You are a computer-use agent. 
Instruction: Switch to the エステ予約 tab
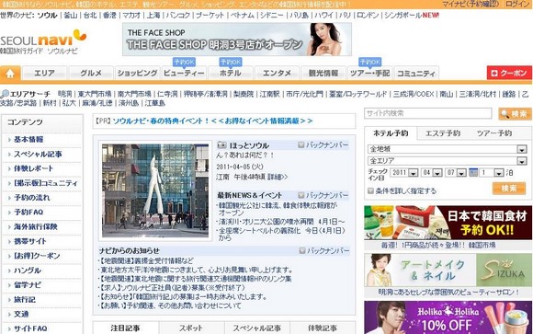443,133
